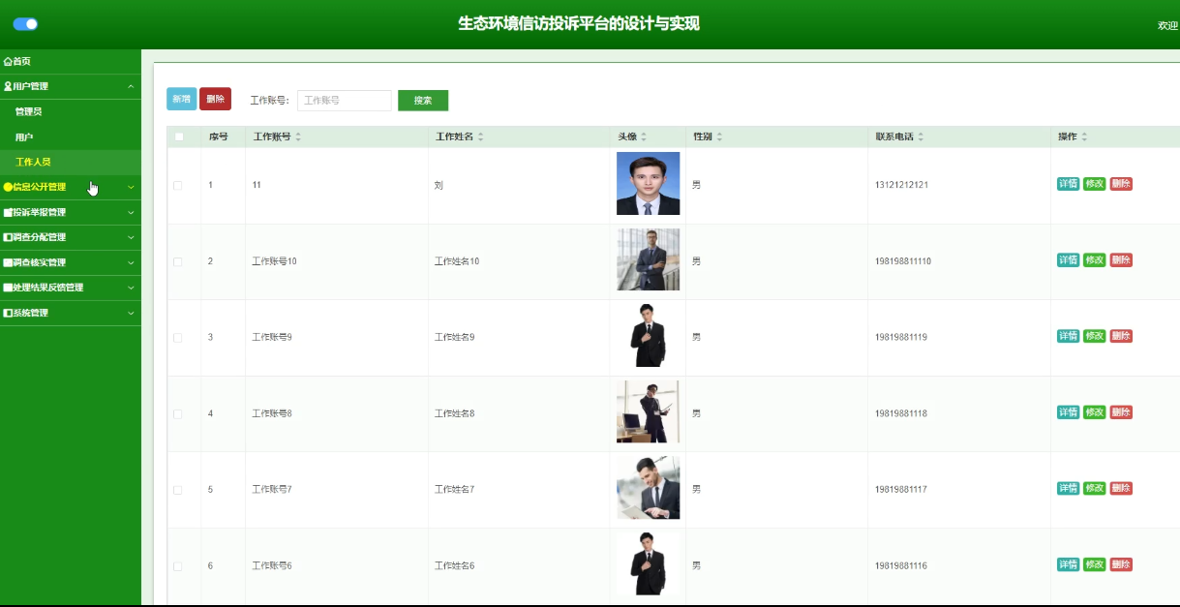
Task: Toggle the sidebar switch in the header
Action: click(x=25, y=24)
